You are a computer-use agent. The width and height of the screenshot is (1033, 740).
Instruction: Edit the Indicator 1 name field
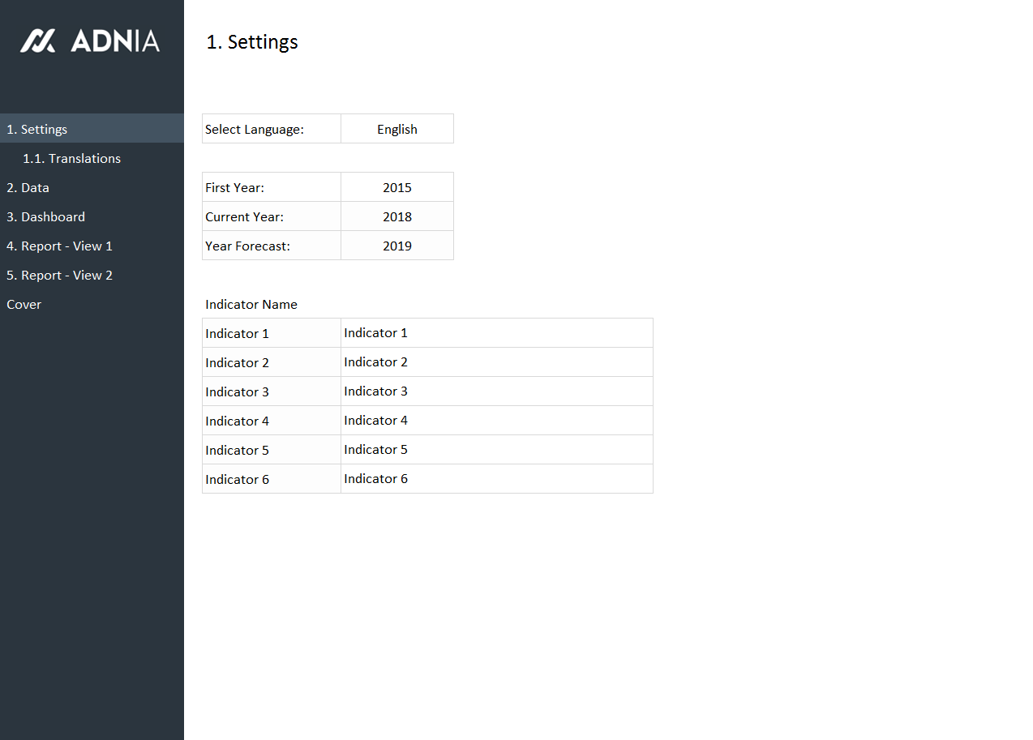click(x=496, y=333)
